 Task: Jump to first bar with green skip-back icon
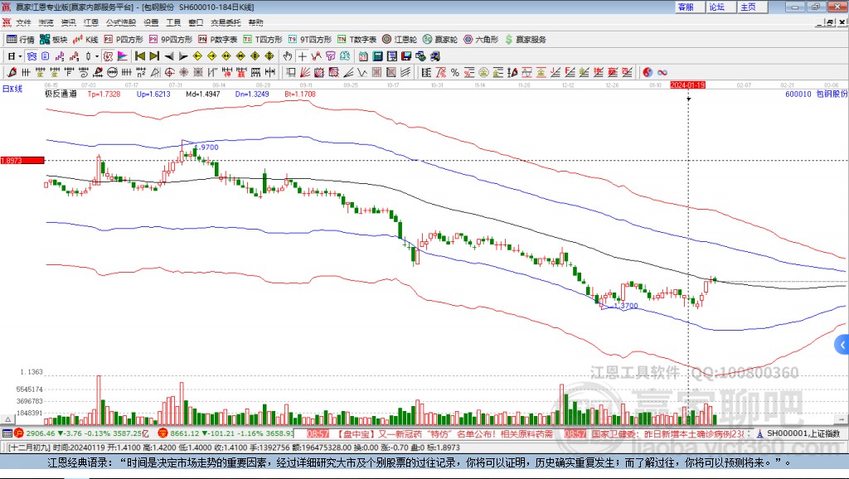tap(140, 56)
